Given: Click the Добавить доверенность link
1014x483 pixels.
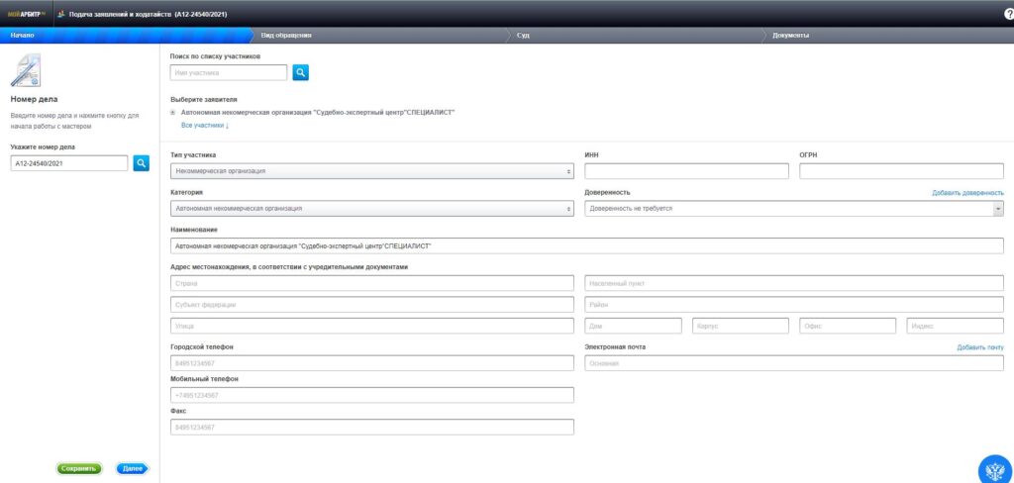Looking at the screenshot, I should tap(967, 193).
